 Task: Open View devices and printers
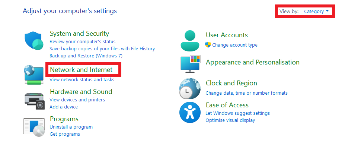point(77,100)
